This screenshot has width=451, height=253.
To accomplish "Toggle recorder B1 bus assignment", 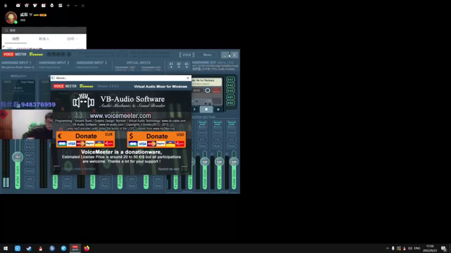I will pos(231,97).
